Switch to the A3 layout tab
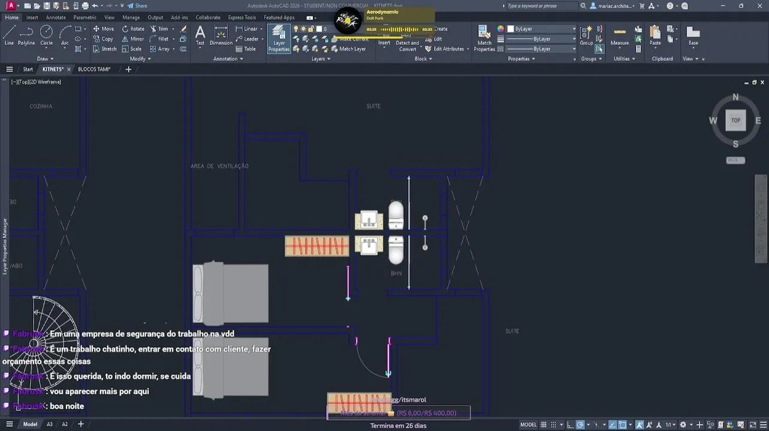This screenshot has width=769, height=431. click(x=50, y=424)
